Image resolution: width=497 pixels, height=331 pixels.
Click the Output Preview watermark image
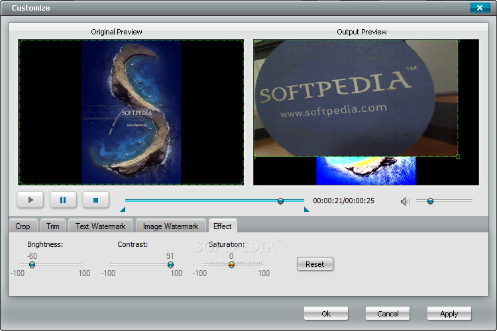(x=356, y=98)
